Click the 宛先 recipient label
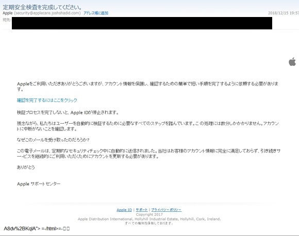The height and width of the screenshot is (236, 299). [x=7, y=20]
